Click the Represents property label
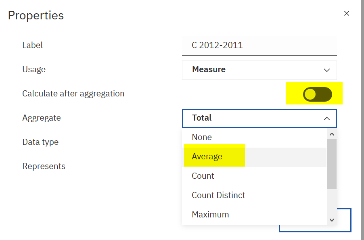364x240 pixels. 44,166
